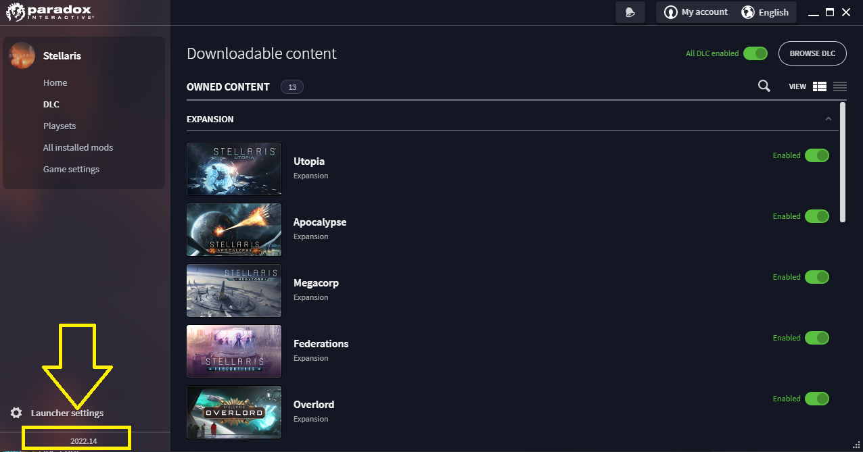863x452 pixels.
Task: Open the notifications bell icon
Action: [630, 12]
